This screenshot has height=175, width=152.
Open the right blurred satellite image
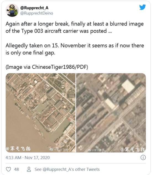pos(111,113)
